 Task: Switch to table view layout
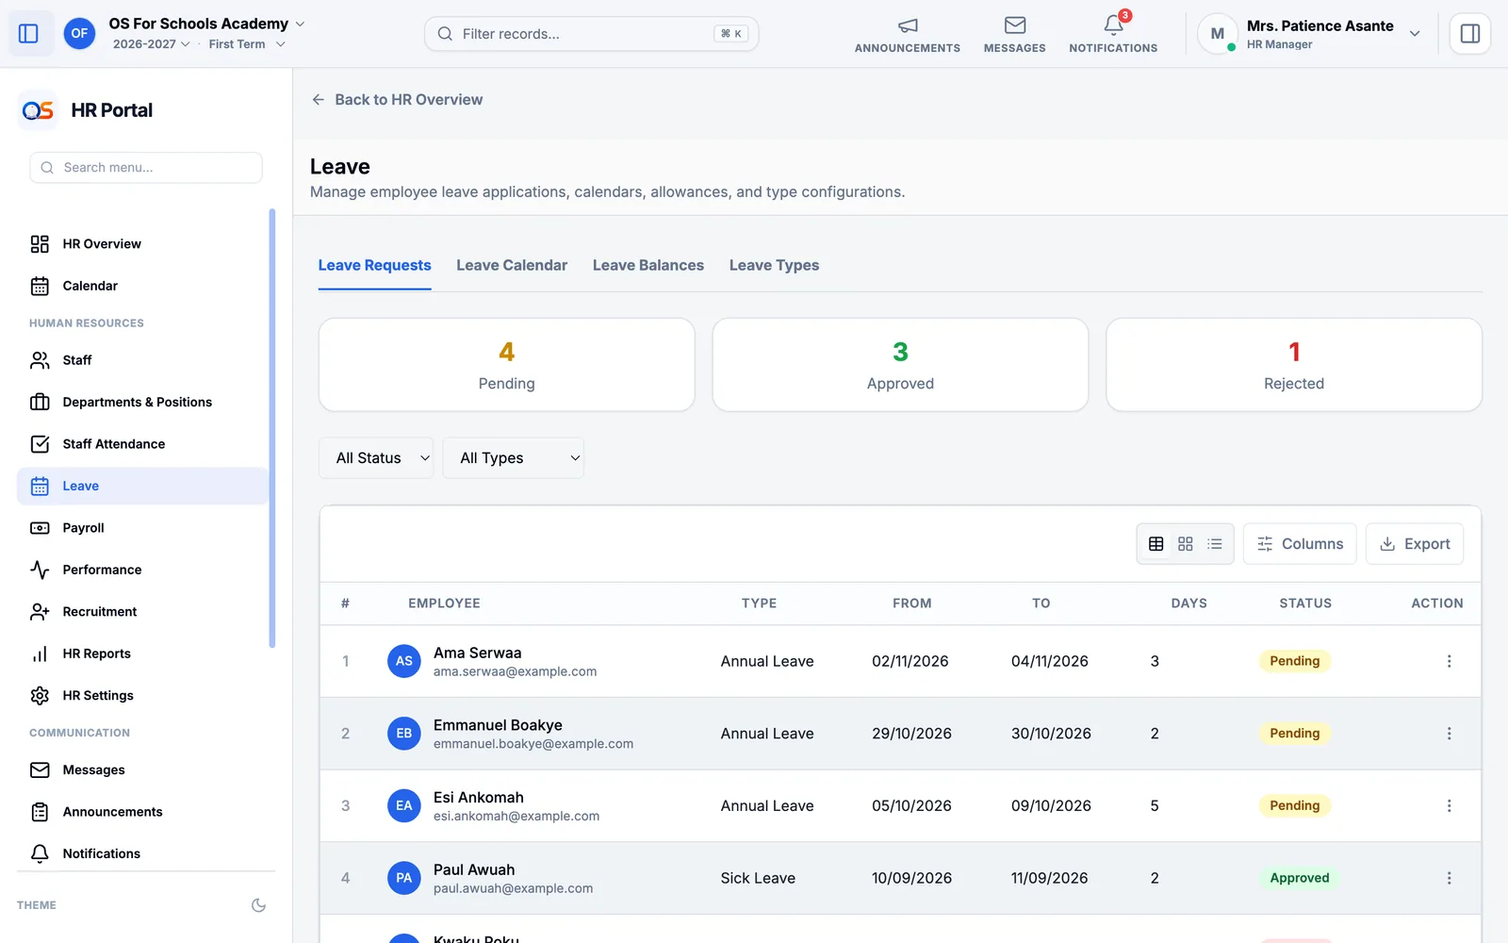[x=1156, y=544]
